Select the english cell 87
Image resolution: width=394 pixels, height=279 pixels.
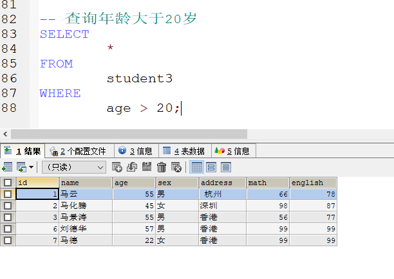coord(314,206)
